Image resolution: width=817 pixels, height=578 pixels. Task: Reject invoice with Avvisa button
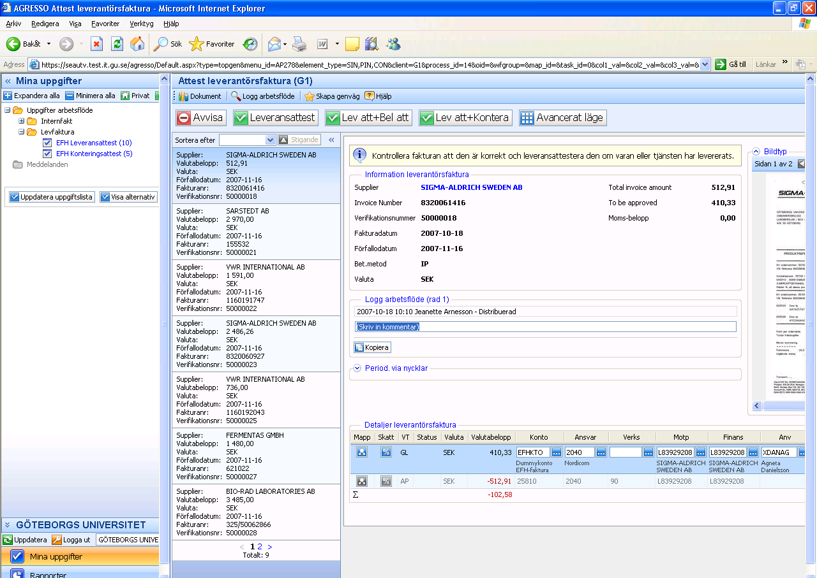[x=200, y=118]
